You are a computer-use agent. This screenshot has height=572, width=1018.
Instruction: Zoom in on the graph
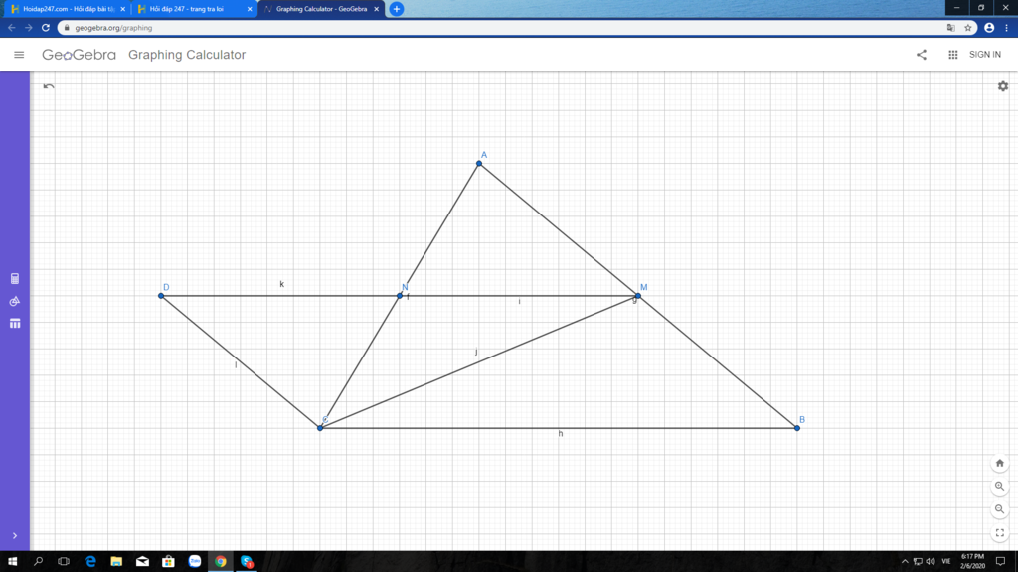(x=1000, y=487)
